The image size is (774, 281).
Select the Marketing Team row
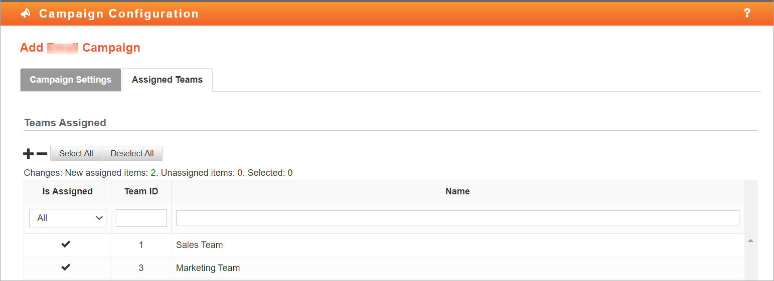point(384,268)
